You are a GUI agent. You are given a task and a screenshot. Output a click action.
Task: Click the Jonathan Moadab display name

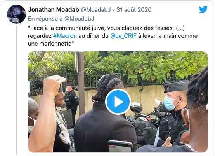54,10
